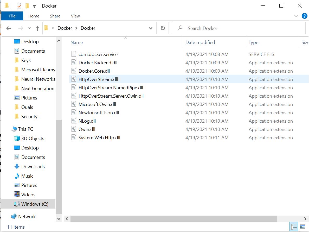
Task: Select the System.Web.Http.dll file icon
Action: [x=74, y=137]
